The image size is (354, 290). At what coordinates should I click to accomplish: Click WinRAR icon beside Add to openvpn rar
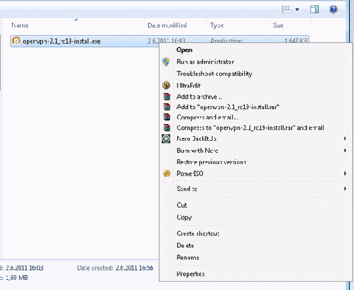coord(167,107)
